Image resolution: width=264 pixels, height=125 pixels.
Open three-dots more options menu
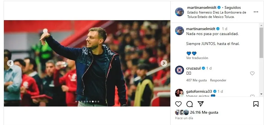[256, 12]
